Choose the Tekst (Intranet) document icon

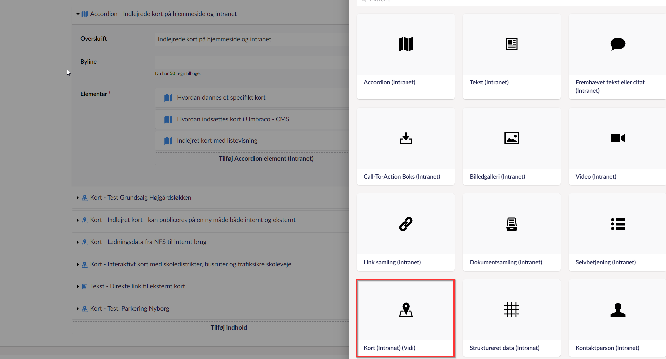[x=511, y=44]
